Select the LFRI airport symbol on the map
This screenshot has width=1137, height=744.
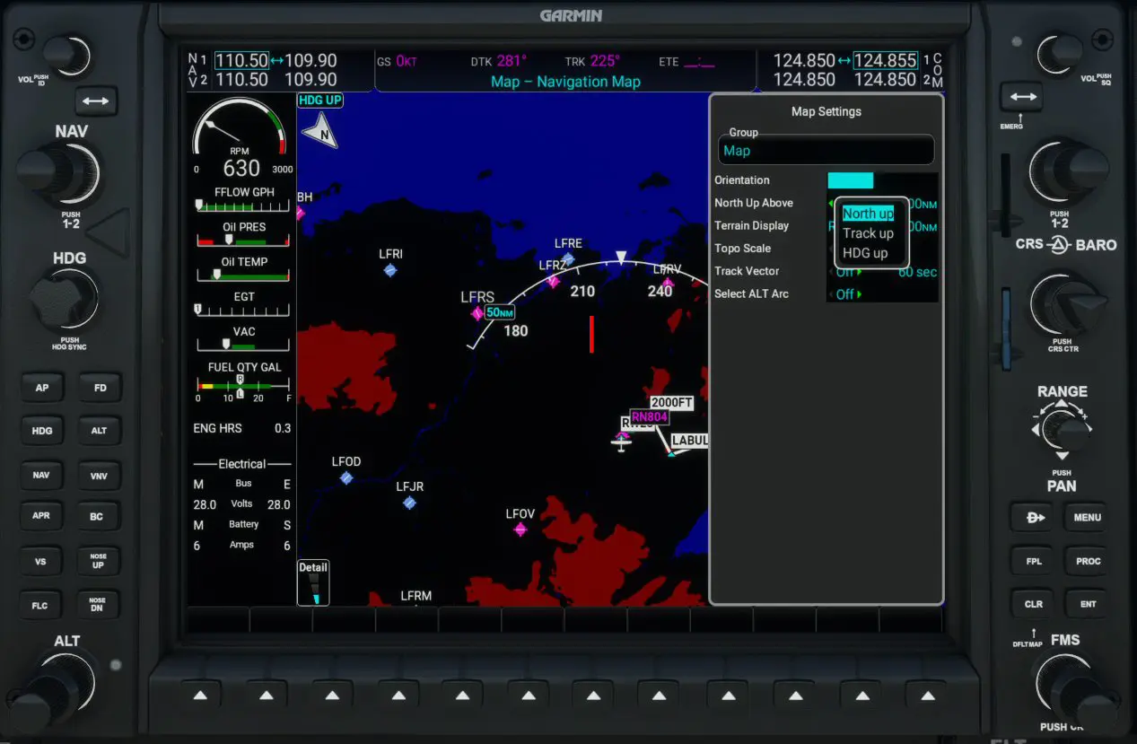click(x=390, y=270)
